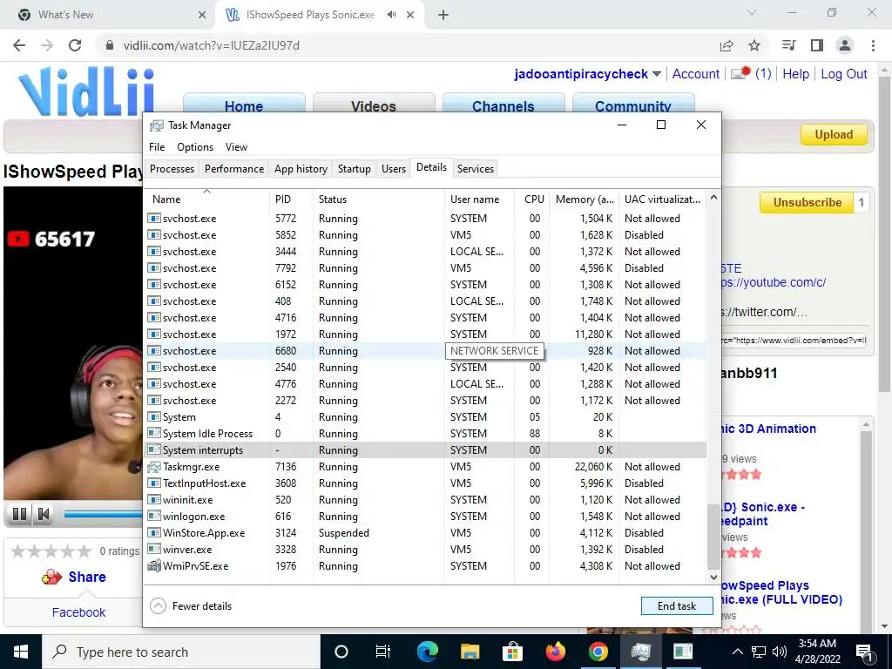The width and height of the screenshot is (892, 669).
Task: Sort by PID column header
Action: click(x=291, y=199)
